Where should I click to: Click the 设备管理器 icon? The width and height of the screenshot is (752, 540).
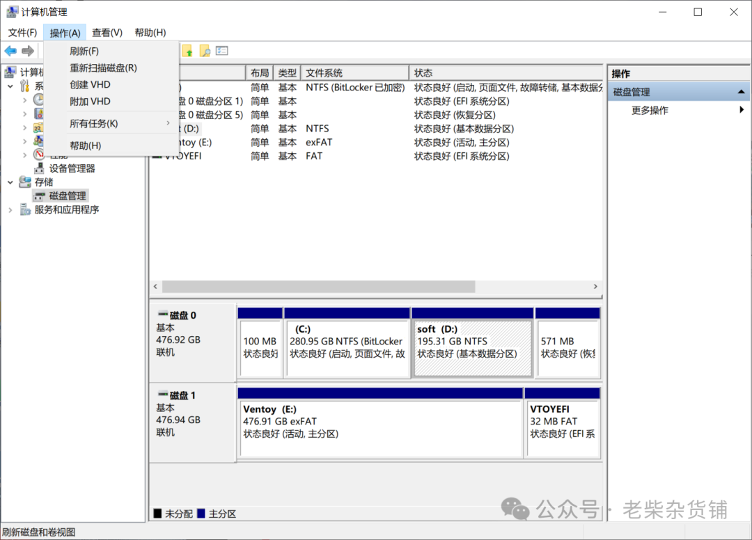click(x=39, y=168)
